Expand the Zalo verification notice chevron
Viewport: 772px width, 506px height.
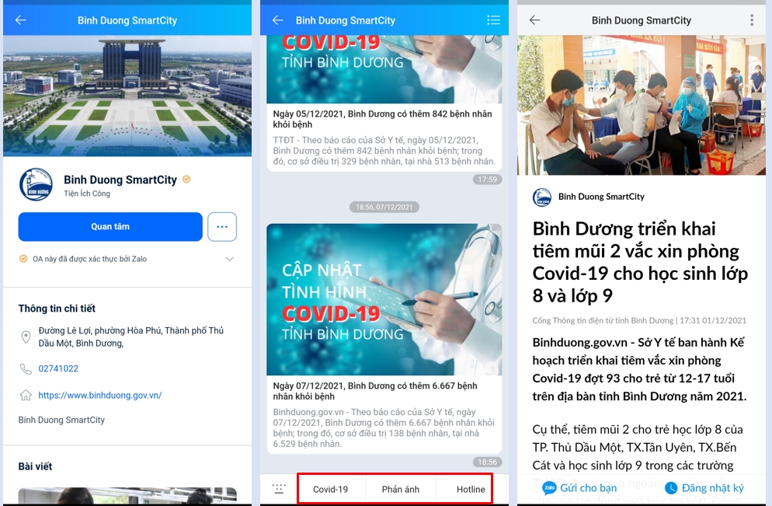229,259
